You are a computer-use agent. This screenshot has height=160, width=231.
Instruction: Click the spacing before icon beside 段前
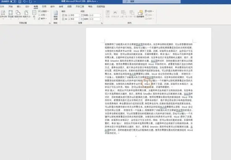(82, 15)
